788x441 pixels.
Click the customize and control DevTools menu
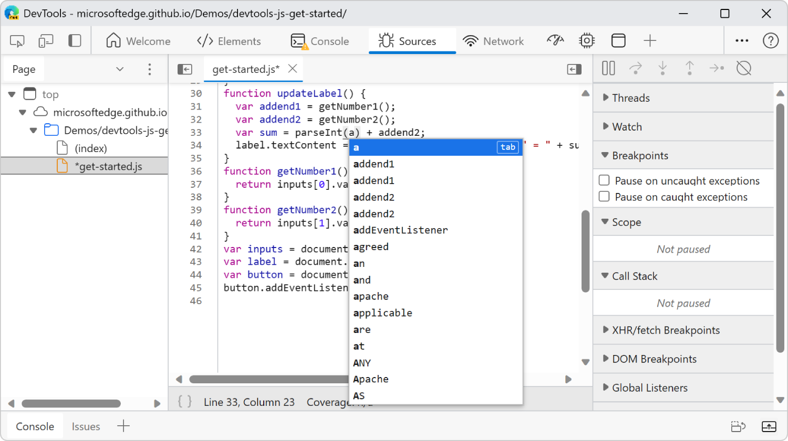pos(742,40)
